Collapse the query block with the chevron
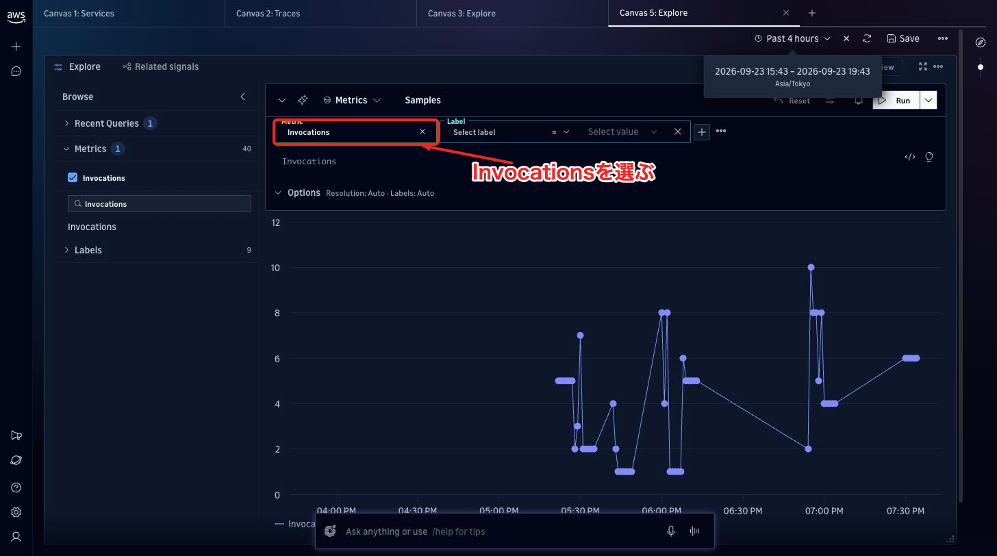 coord(282,100)
